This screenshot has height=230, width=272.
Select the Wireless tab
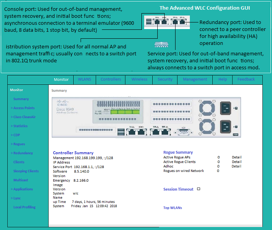139,79
